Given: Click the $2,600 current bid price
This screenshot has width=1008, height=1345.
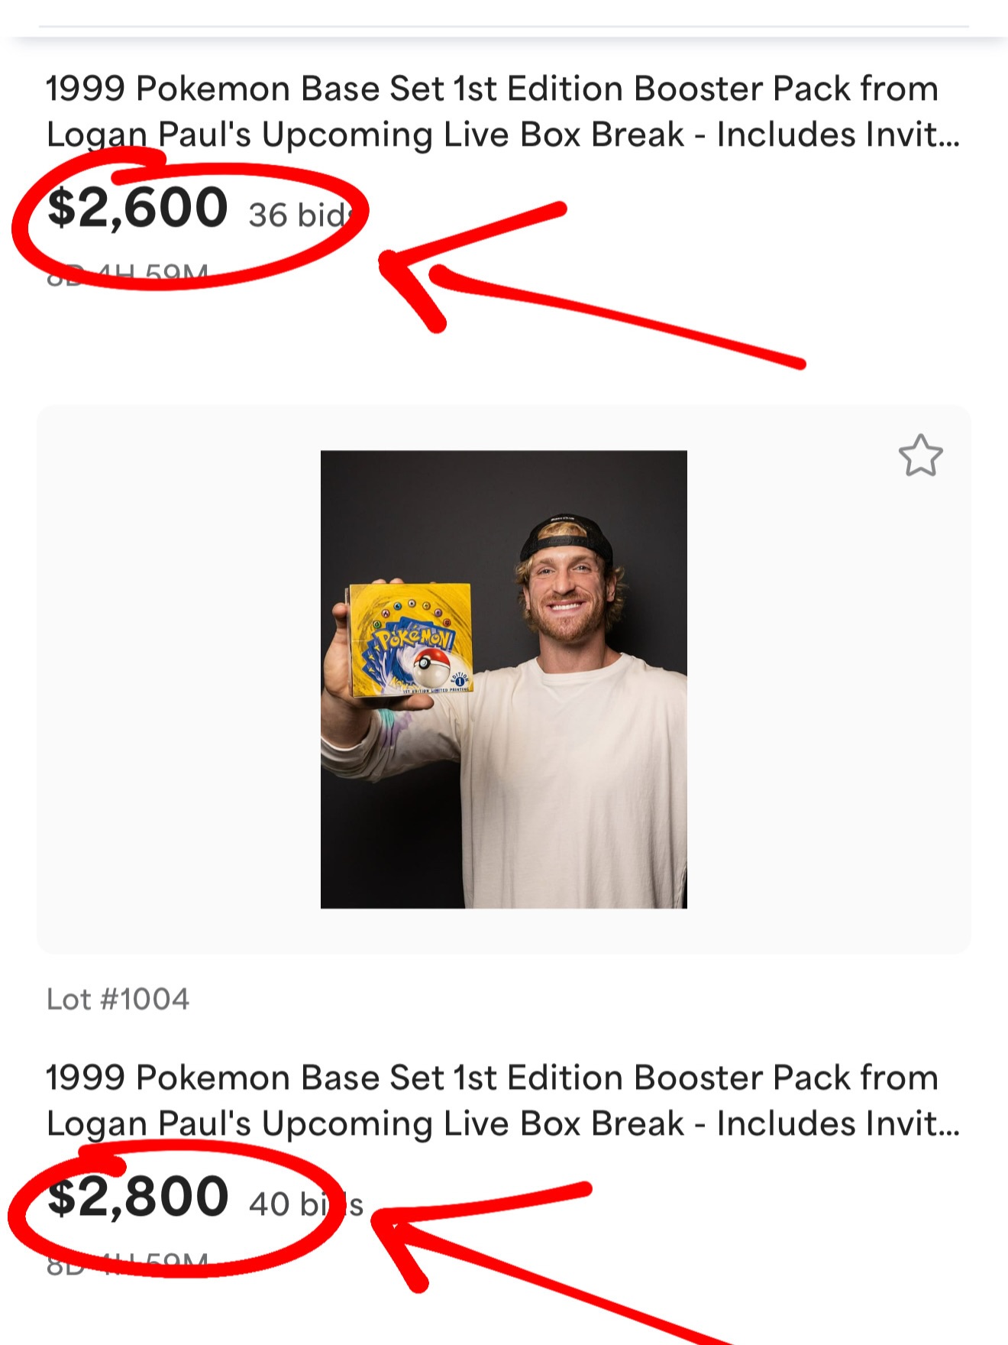Looking at the screenshot, I should pos(137,208).
